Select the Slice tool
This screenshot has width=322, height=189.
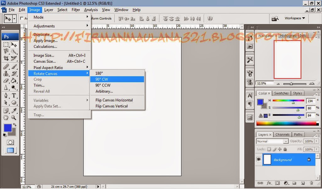click(x=14, y=58)
